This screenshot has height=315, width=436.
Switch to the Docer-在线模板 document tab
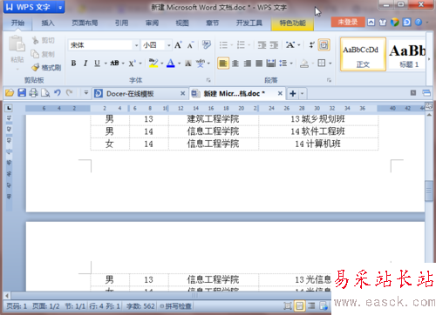pyautogui.click(x=130, y=94)
